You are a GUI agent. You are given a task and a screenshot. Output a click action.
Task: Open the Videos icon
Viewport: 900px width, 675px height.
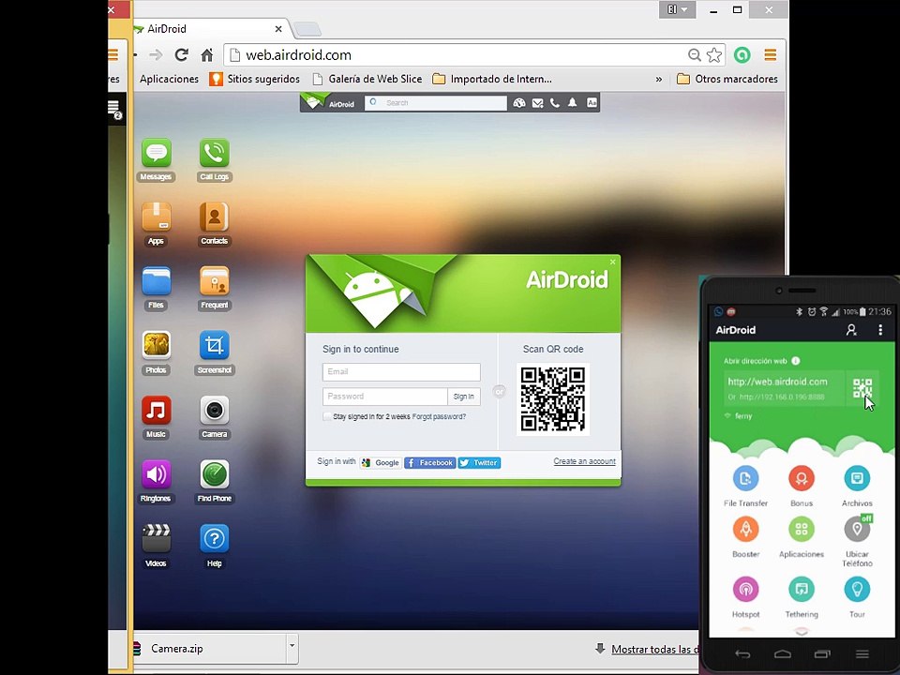(157, 539)
